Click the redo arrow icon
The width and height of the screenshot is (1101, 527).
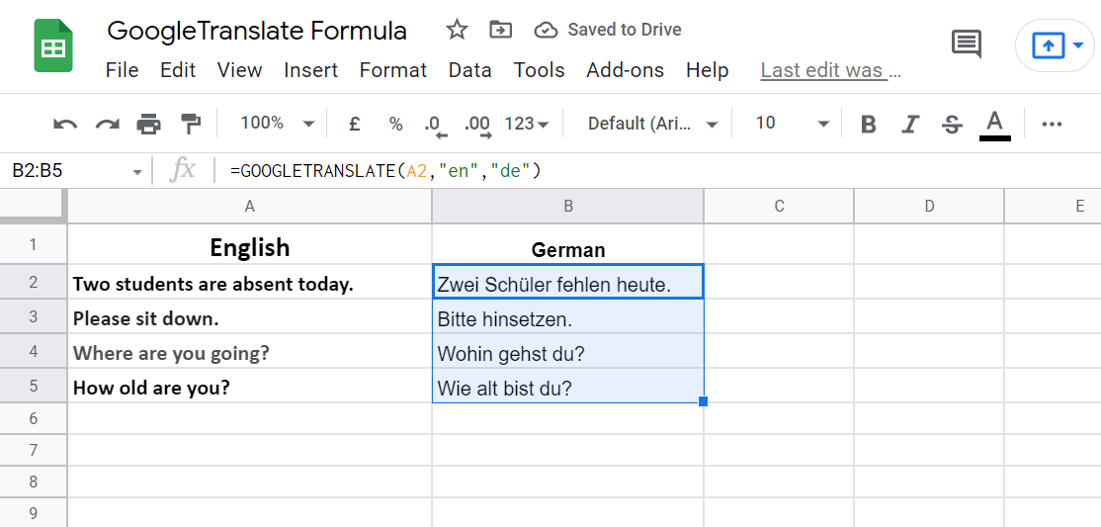point(107,125)
